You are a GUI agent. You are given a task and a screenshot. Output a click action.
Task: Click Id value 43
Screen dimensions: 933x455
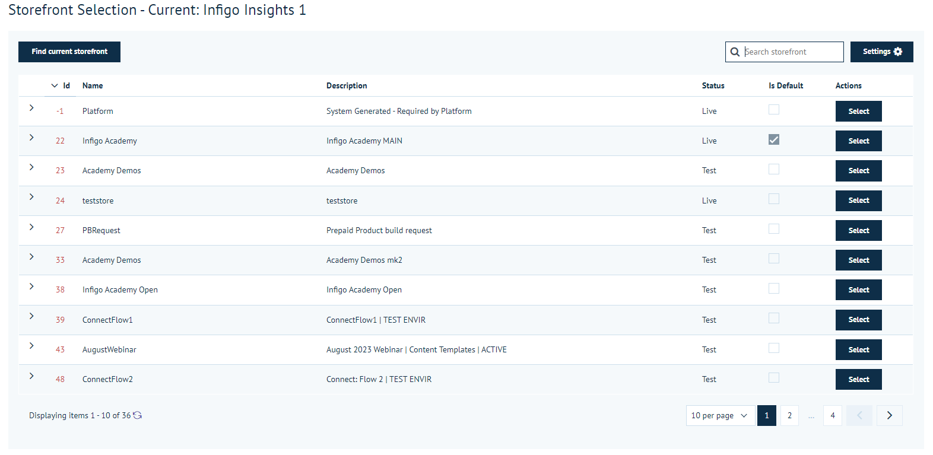coord(60,349)
